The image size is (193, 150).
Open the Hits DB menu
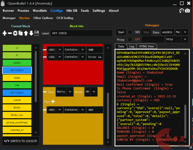71,10
